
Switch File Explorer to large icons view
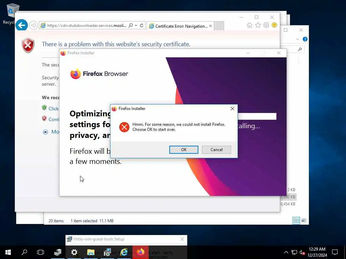coord(304,221)
